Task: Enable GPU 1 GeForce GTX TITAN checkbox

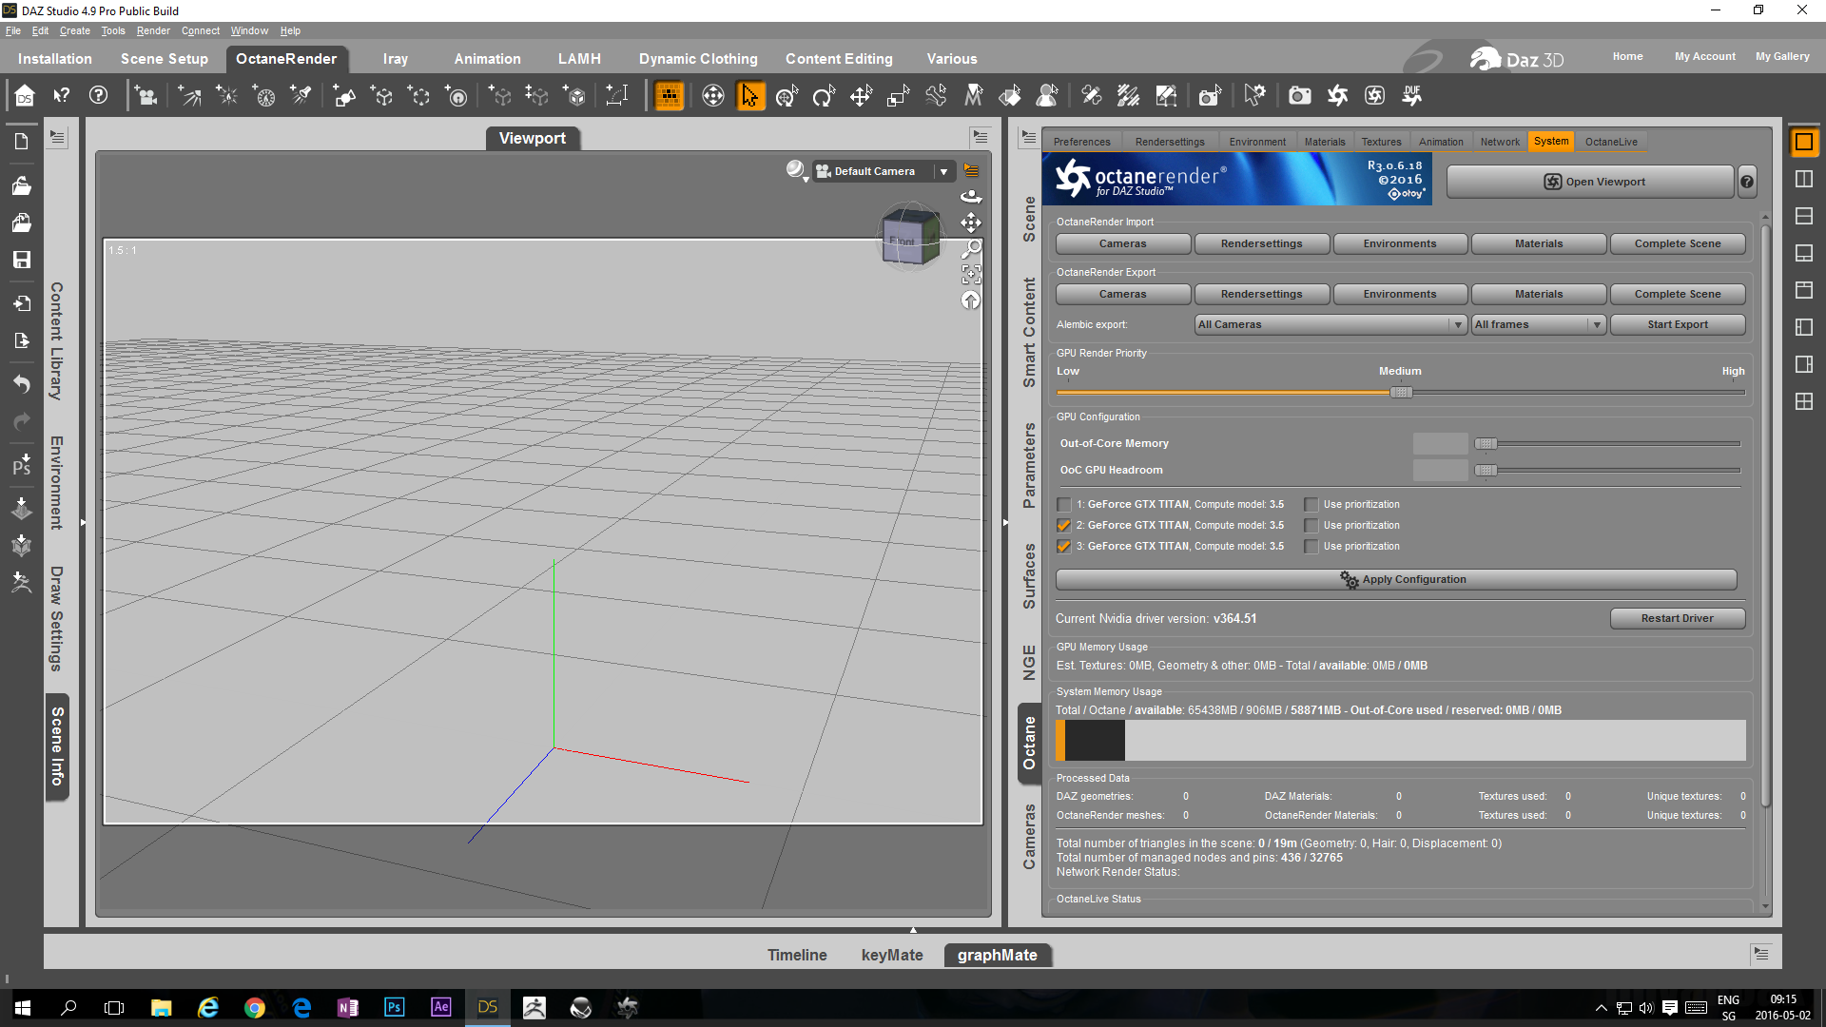Action: 1063,505
